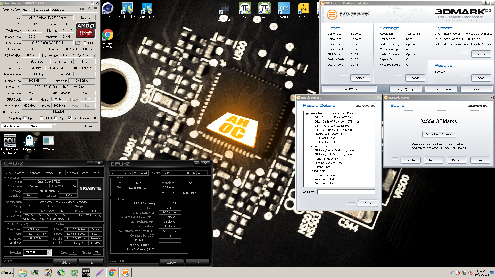Launch the InSpectre desktop icon
The height and width of the screenshot is (278, 495).
29,143
